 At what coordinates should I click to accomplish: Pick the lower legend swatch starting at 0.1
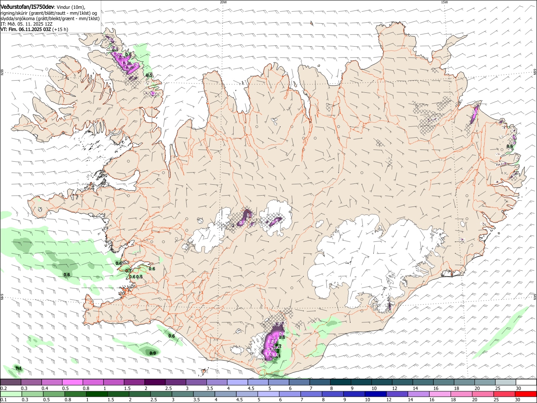tap(11, 394)
